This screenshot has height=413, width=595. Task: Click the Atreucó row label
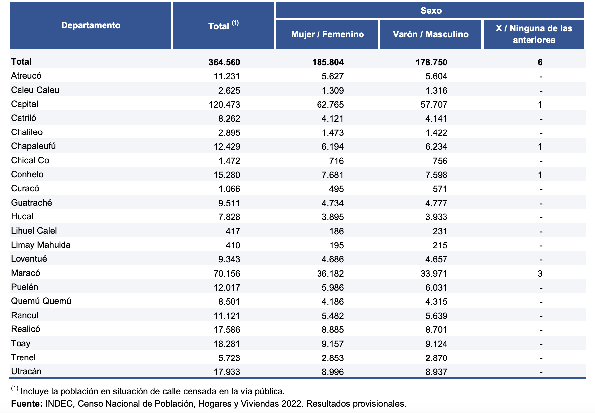coord(26,76)
